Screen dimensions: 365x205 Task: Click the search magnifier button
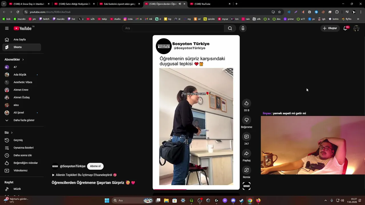tap(230, 28)
